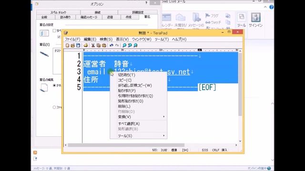Choose 引用符付き貼り付け(Q) in context menu

(139, 96)
